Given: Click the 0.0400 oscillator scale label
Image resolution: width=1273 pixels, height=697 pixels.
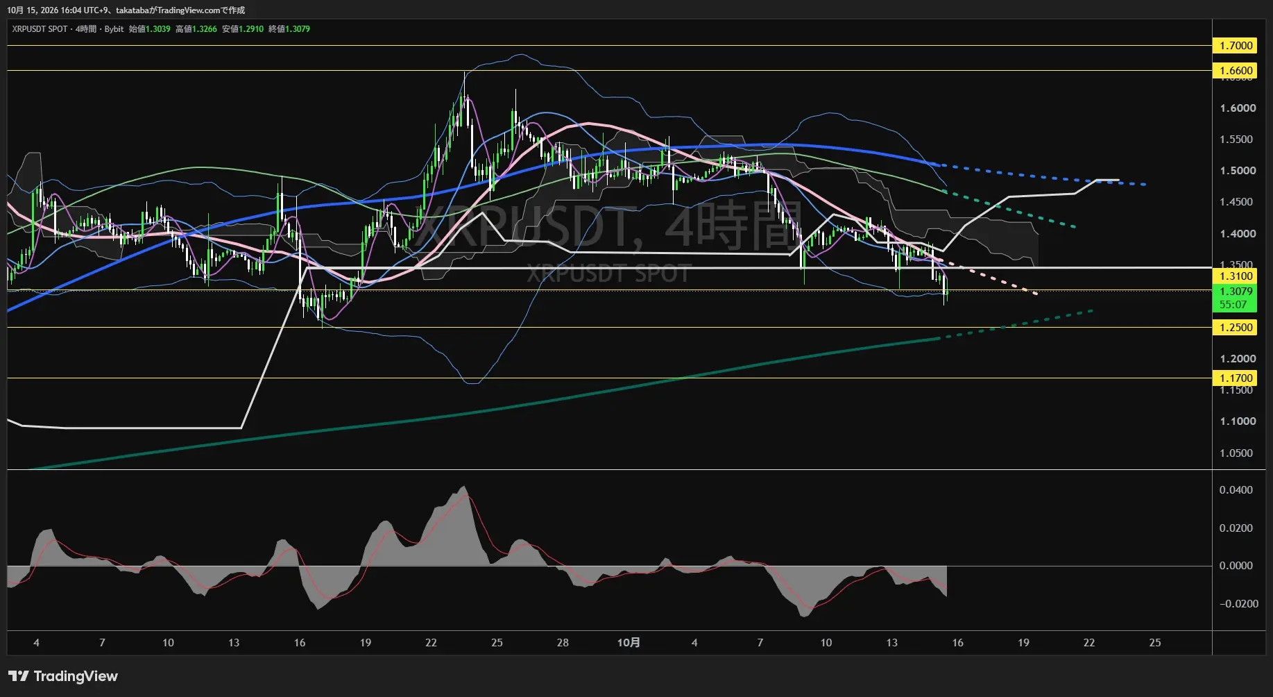Looking at the screenshot, I should click(1236, 490).
